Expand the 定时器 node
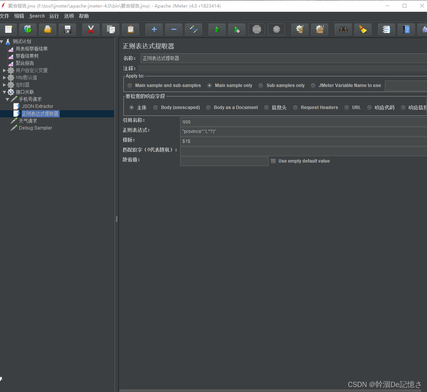Image resolution: width=427 pixels, height=392 pixels. coord(4,85)
